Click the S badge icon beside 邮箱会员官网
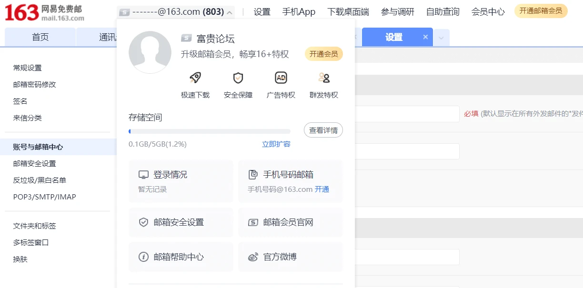Image resolution: width=583 pixels, height=288 pixels. 253,222
